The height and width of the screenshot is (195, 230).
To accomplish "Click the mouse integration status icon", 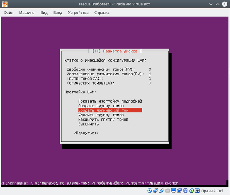I will coord(191,191).
